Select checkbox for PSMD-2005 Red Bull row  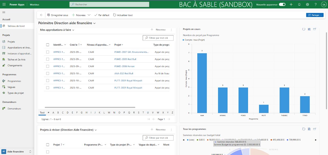[x=48, y=59]
